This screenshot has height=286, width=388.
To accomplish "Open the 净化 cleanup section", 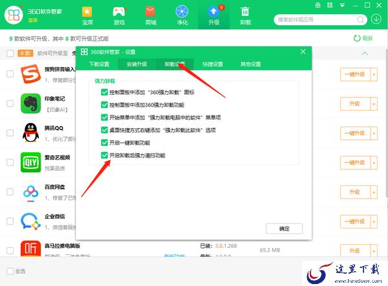I will tap(182, 12).
